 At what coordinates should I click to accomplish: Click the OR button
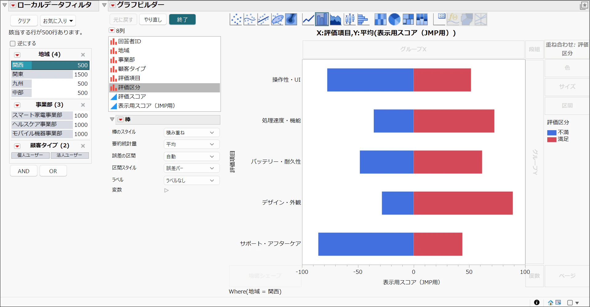(x=53, y=171)
